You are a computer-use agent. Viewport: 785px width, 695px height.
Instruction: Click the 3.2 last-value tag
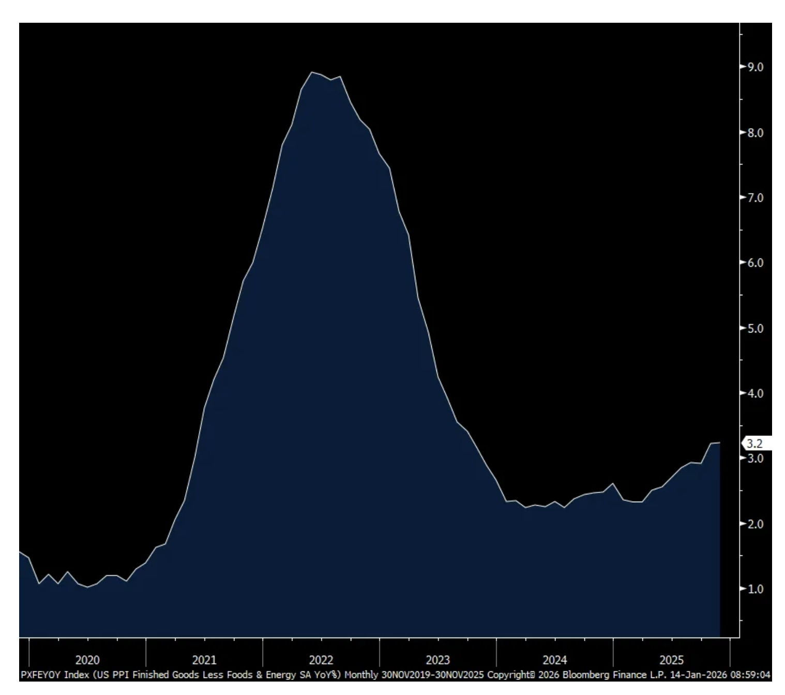(754, 444)
